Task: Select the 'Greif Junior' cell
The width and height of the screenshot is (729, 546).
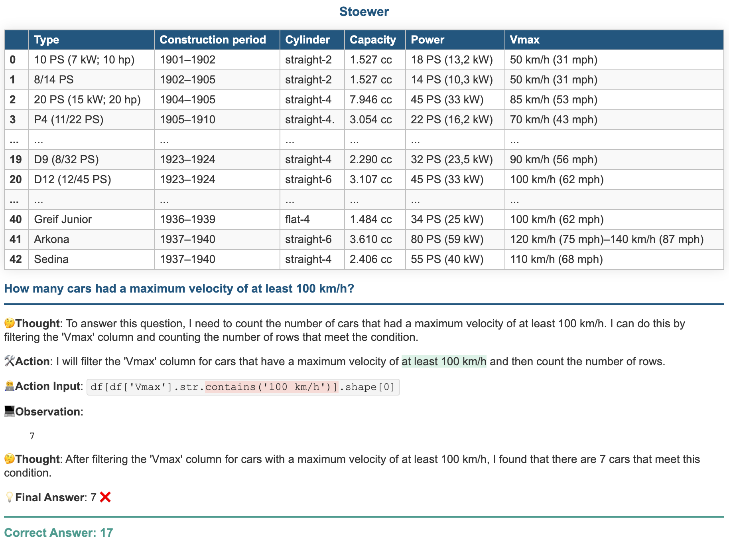Action: (x=91, y=220)
